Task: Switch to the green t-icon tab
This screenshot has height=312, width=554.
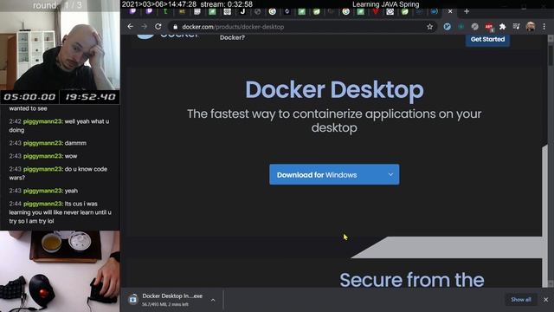Action: pyautogui.click(x=165, y=11)
